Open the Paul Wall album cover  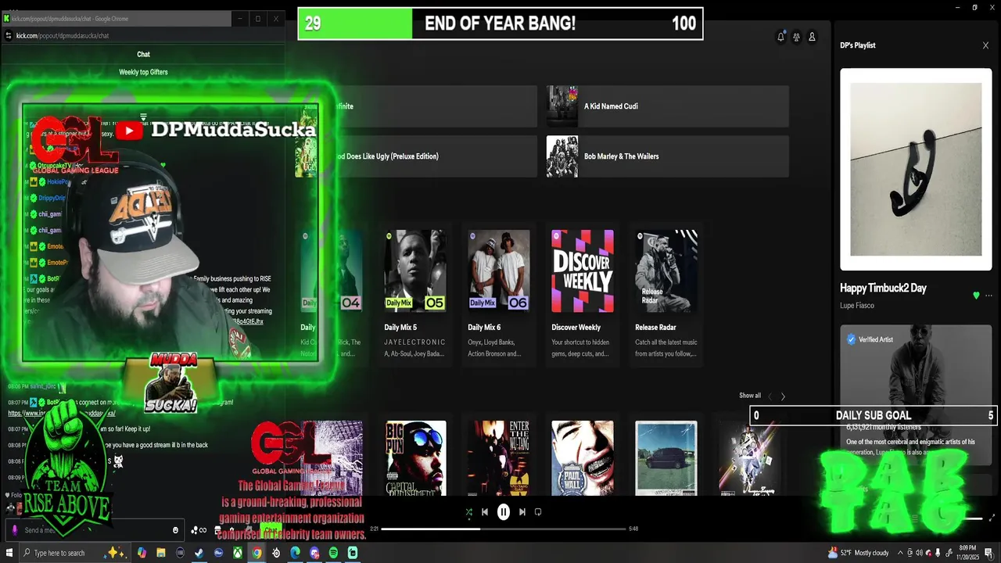pos(583,458)
